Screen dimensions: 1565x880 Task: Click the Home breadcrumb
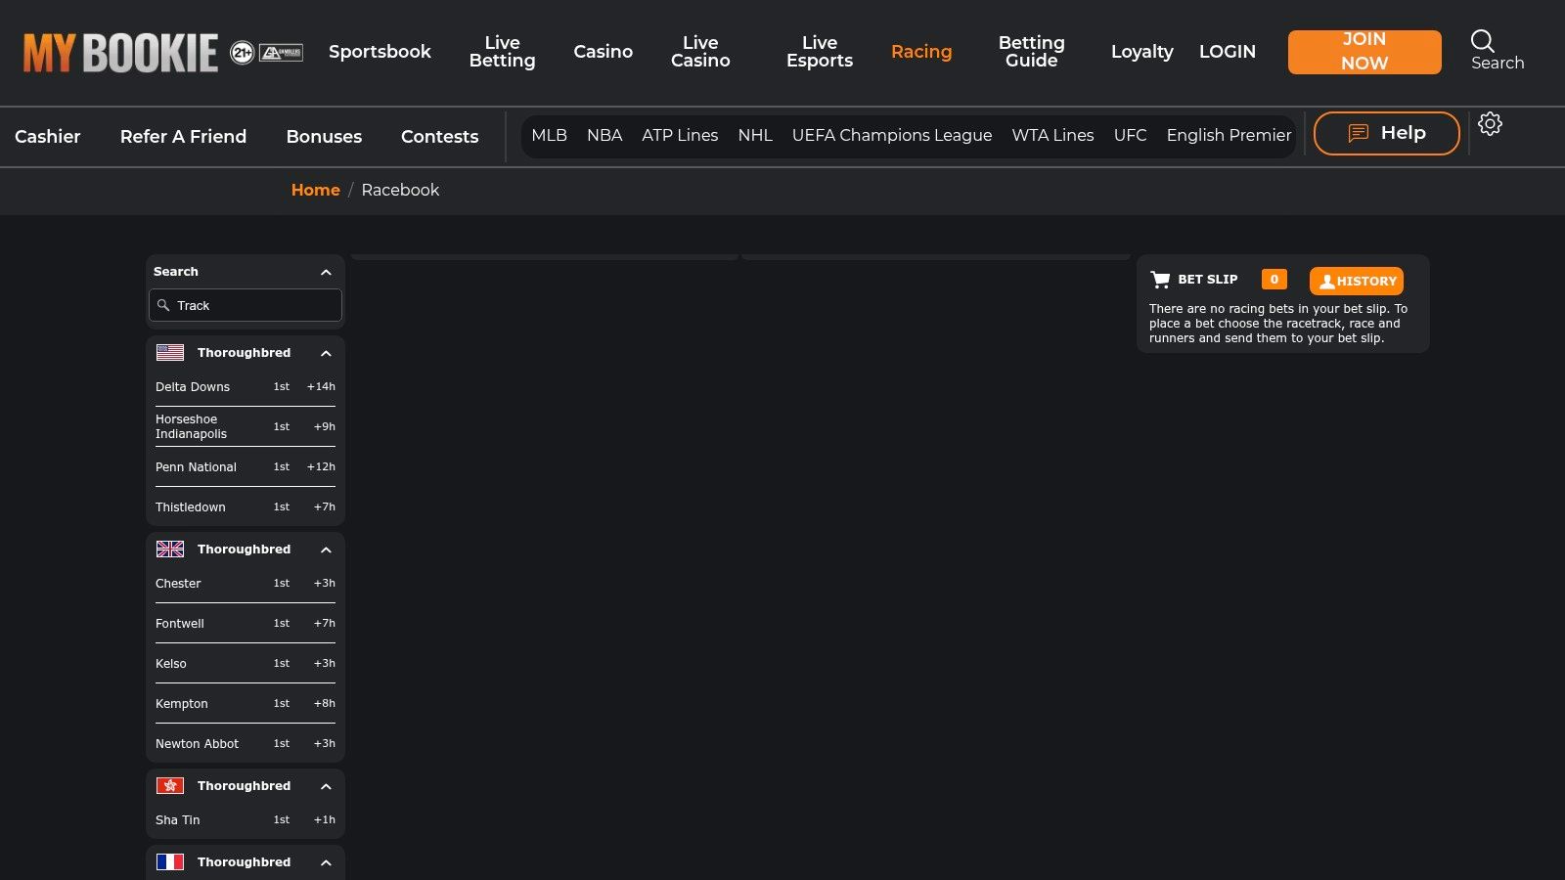click(x=315, y=190)
